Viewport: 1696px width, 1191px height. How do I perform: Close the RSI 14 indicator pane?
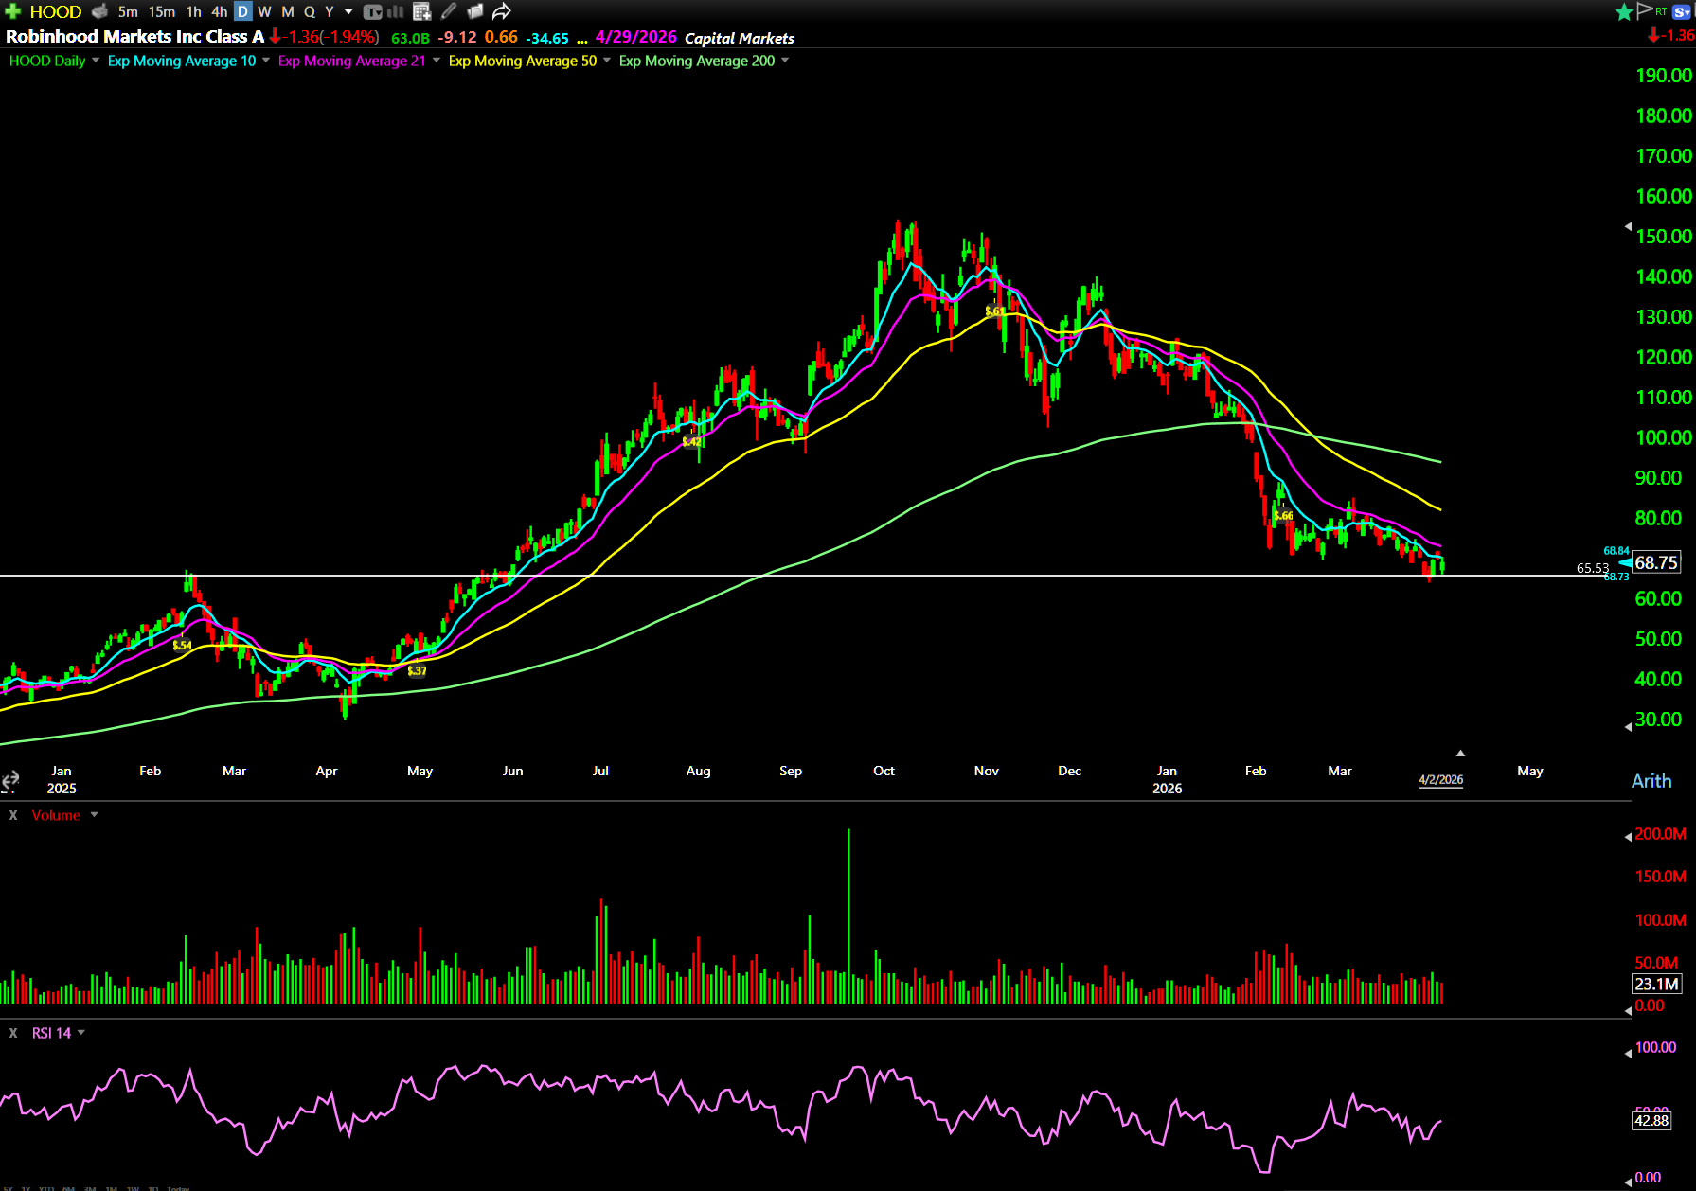pos(13,1033)
